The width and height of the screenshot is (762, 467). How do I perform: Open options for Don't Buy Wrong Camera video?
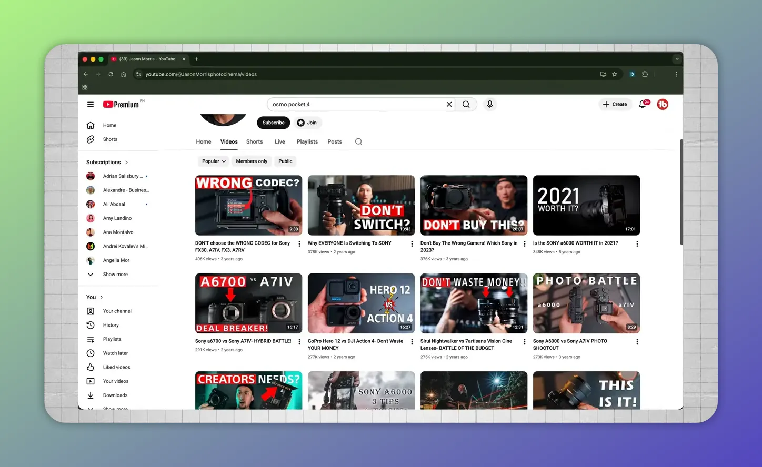click(525, 243)
